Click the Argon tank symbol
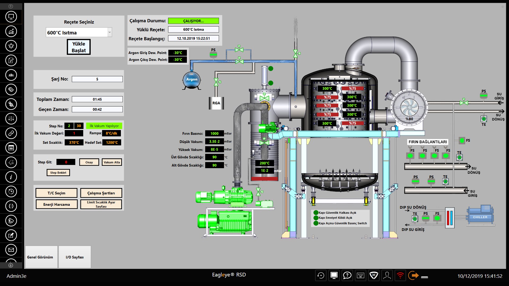Image resolution: width=509 pixels, height=286 pixels. (x=192, y=80)
